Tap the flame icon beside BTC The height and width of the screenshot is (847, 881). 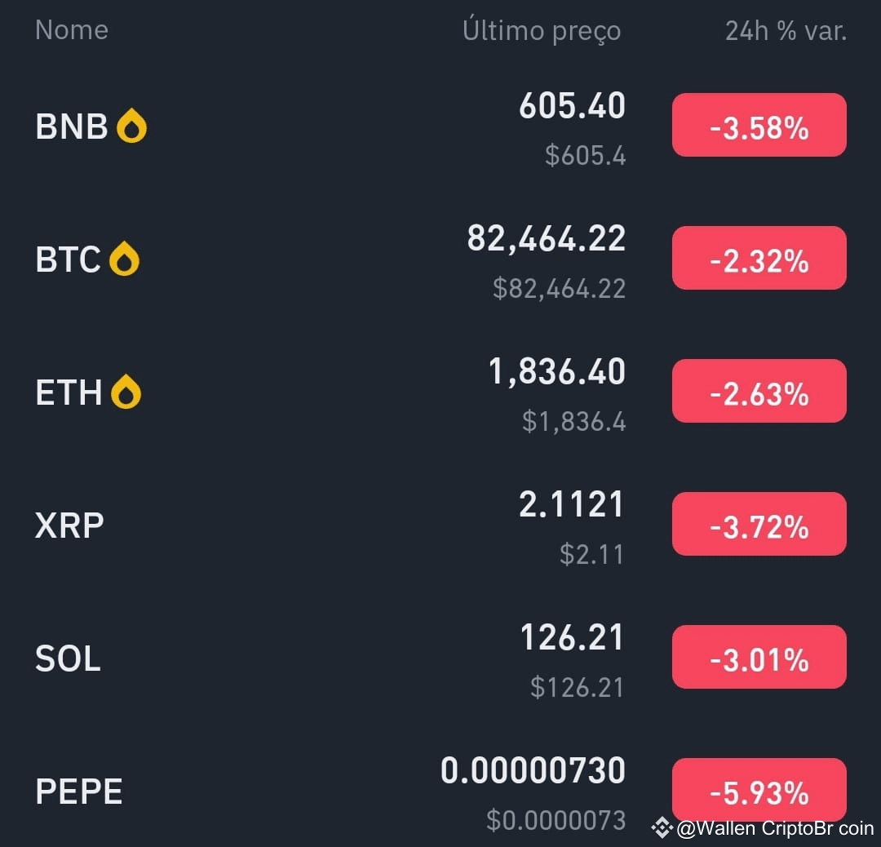[x=124, y=259]
